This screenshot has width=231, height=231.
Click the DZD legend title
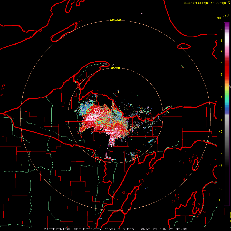point(226,15)
